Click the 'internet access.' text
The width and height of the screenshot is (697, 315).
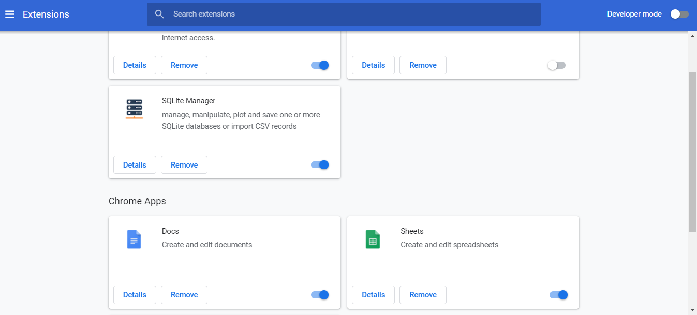pos(188,38)
